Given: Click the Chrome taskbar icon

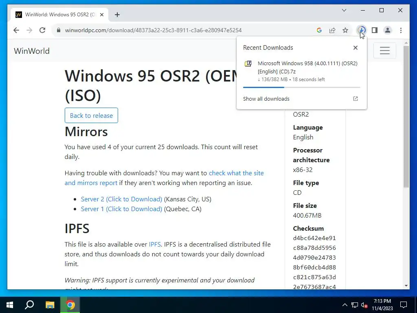Looking at the screenshot, I should [70, 305].
